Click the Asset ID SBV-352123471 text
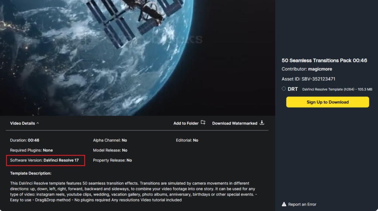 pos(308,79)
